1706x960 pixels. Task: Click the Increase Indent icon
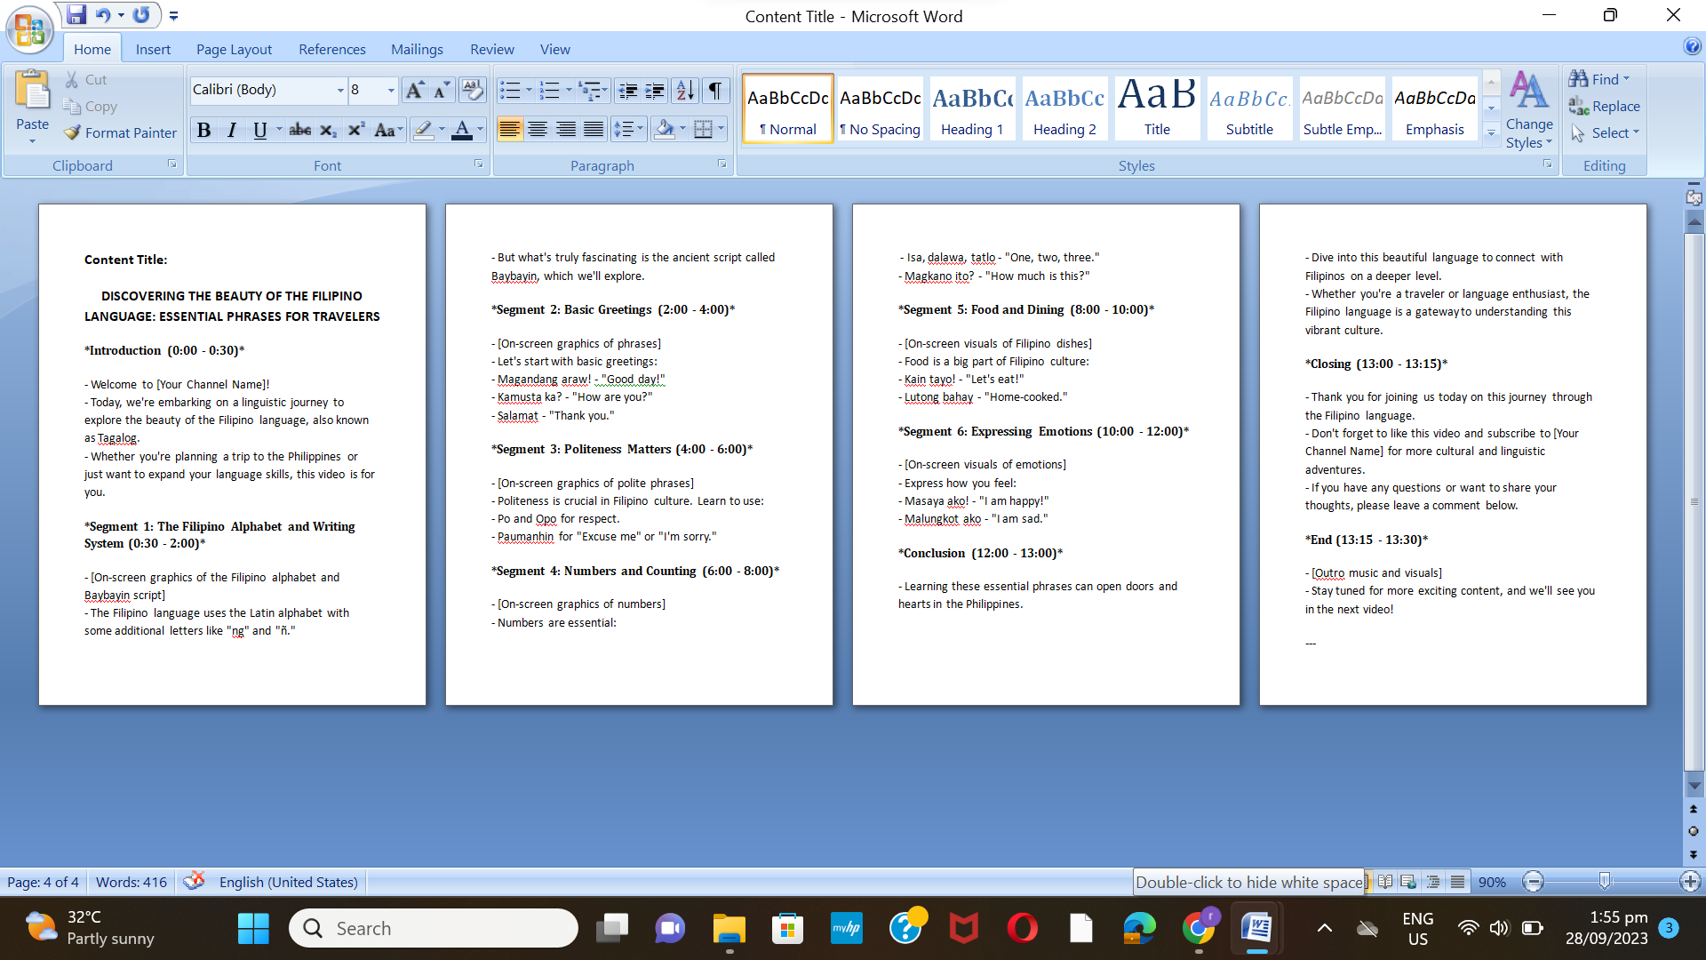point(655,91)
